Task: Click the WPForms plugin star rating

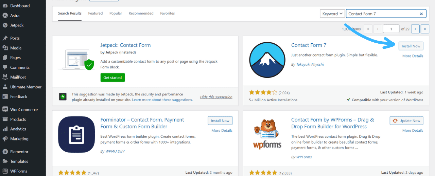Action: (263, 173)
